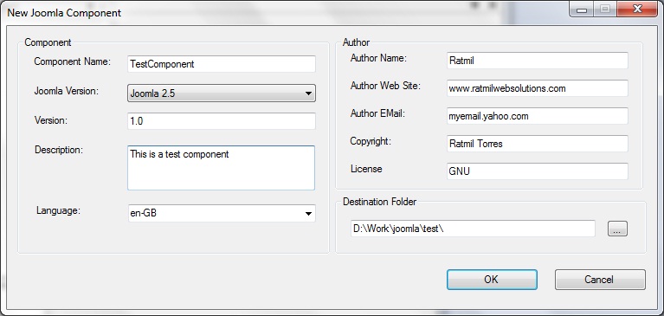Click the Cancel button
Viewport: 664px width, 316px height.
point(600,280)
